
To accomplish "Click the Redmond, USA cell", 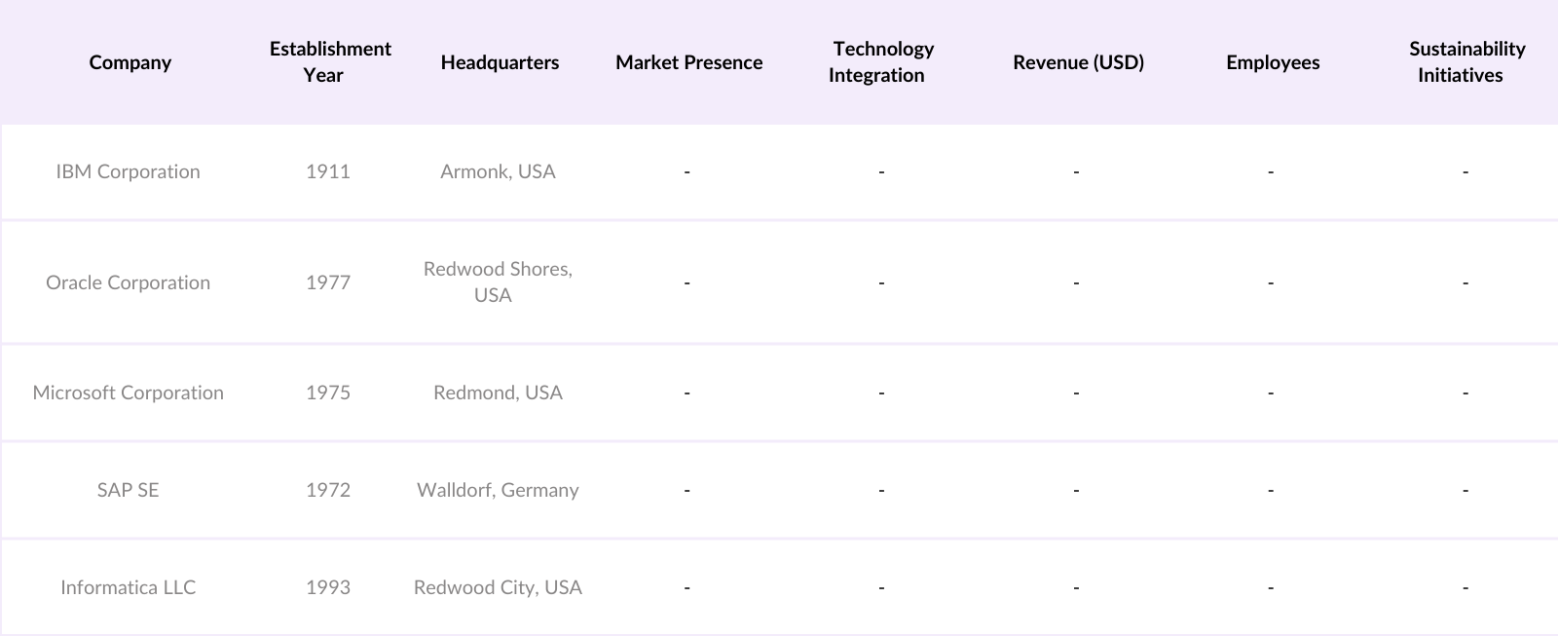I will point(498,393).
